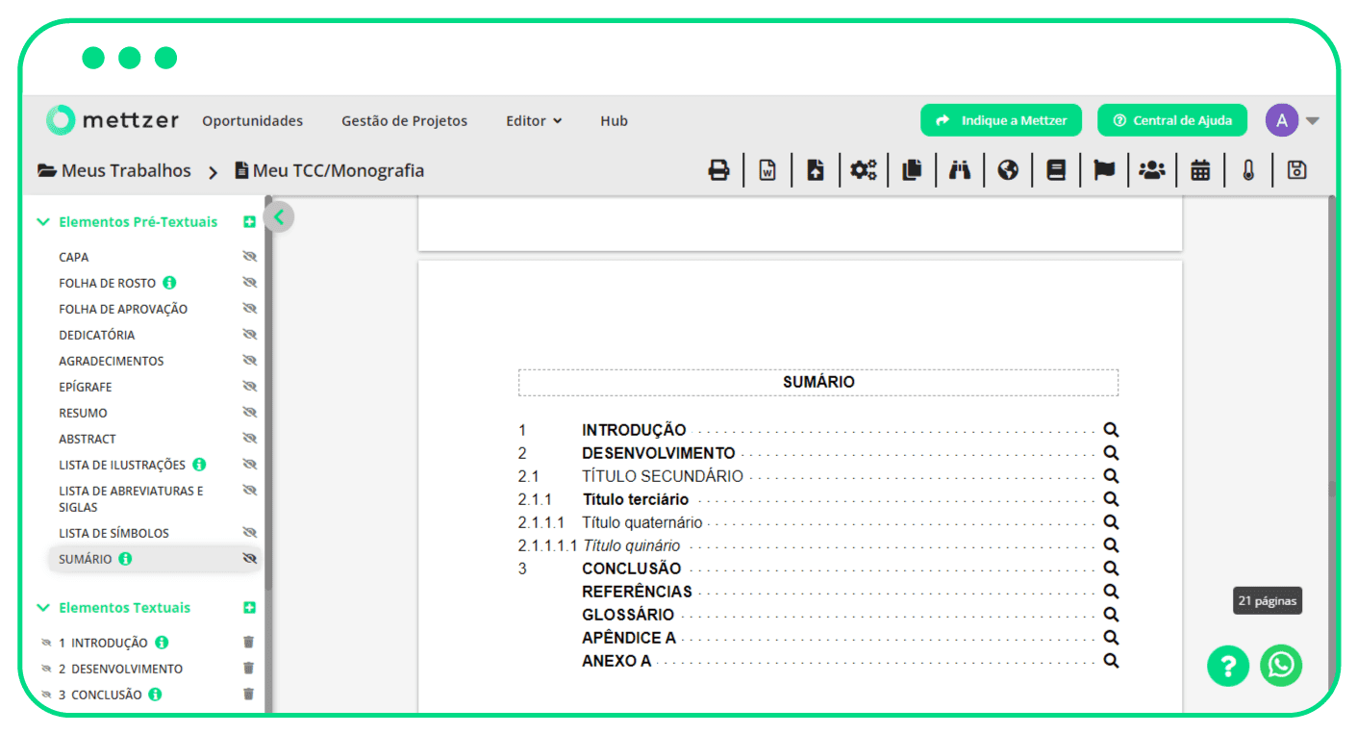The height and width of the screenshot is (734, 1357).
Task: Toggle visibility of CAPA
Action: click(x=250, y=257)
